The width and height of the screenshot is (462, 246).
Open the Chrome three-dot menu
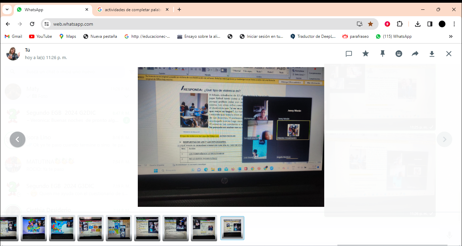click(x=454, y=24)
